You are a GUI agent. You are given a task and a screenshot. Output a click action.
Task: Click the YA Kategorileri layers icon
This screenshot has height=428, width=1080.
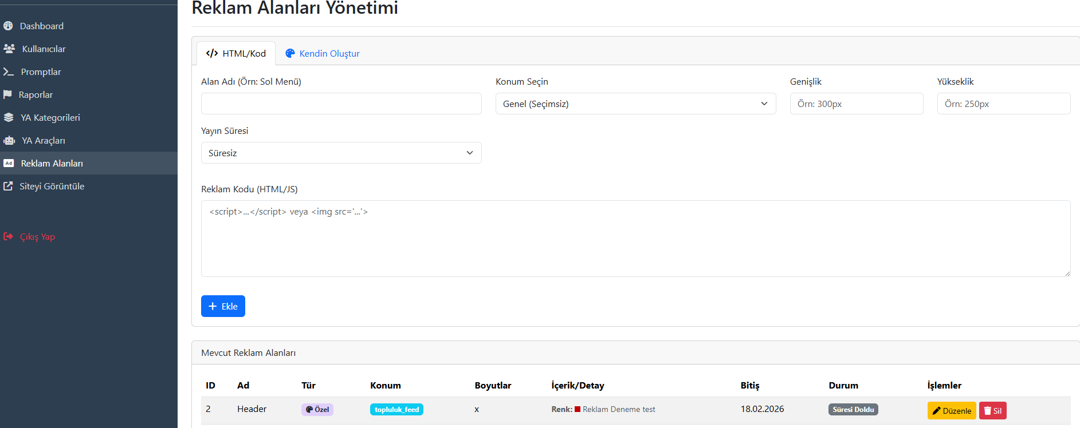9,117
